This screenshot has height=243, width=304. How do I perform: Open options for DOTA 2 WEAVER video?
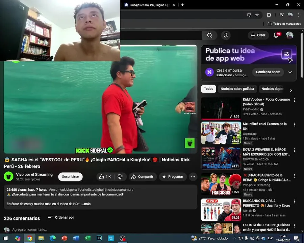point(295,150)
